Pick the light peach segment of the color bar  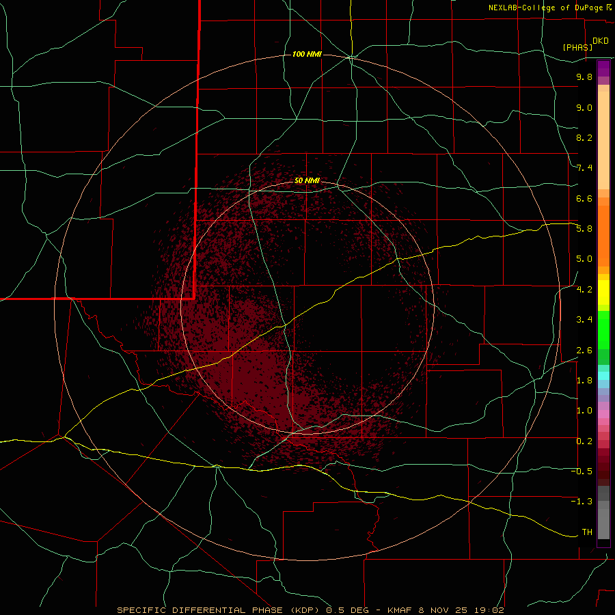pyautogui.click(x=603, y=140)
